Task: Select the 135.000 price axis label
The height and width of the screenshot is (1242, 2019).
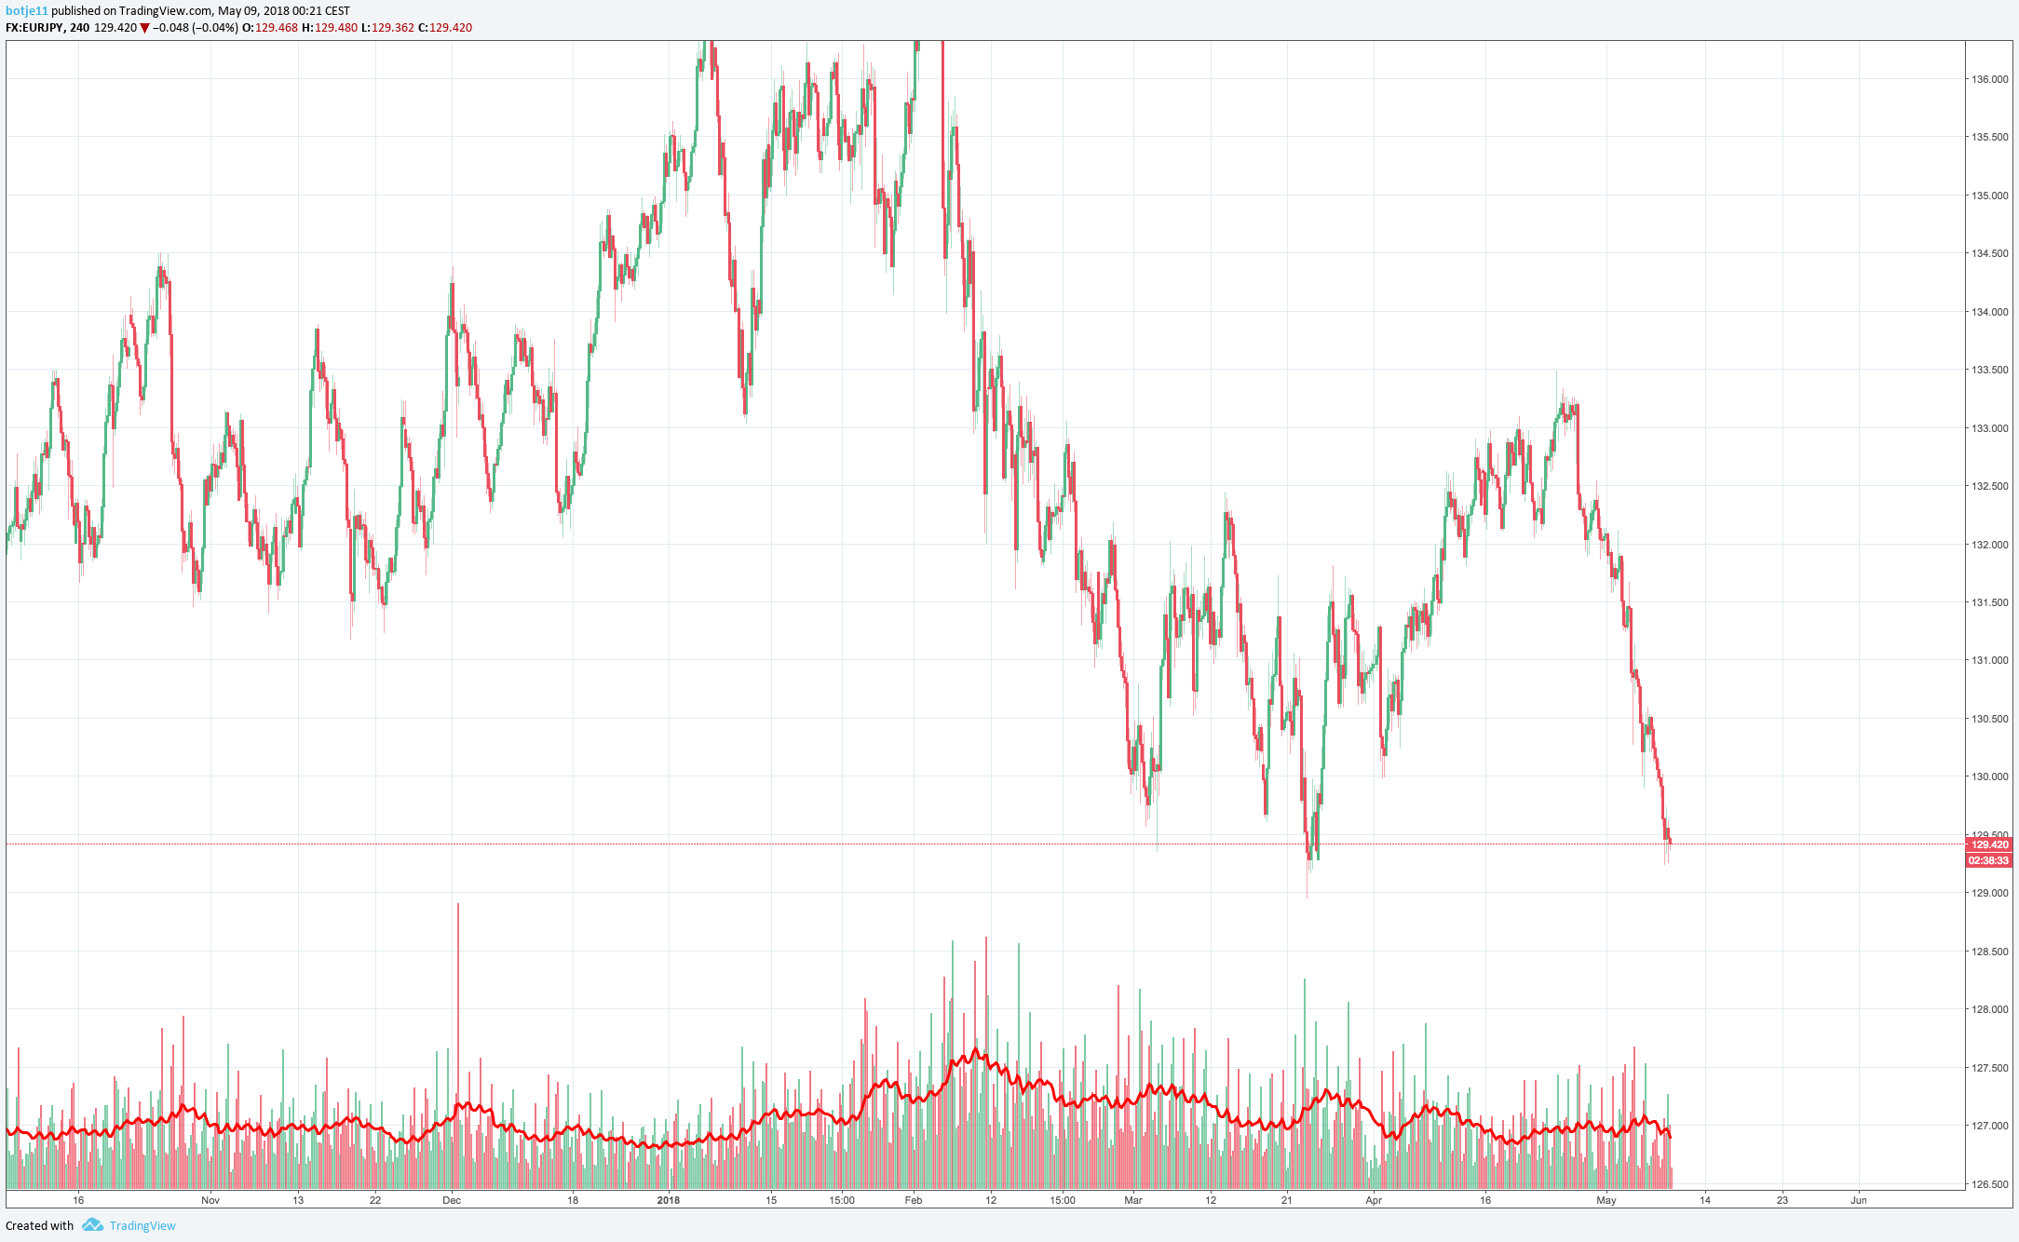Action: pyautogui.click(x=1989, y=196)
